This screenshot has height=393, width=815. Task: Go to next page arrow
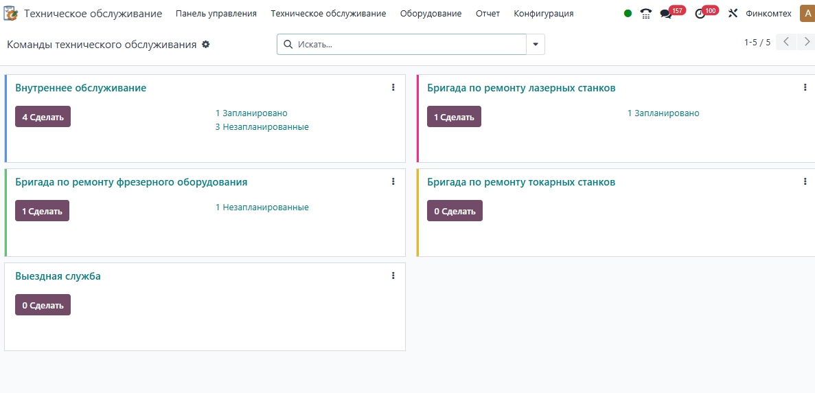tap(807, 42)
